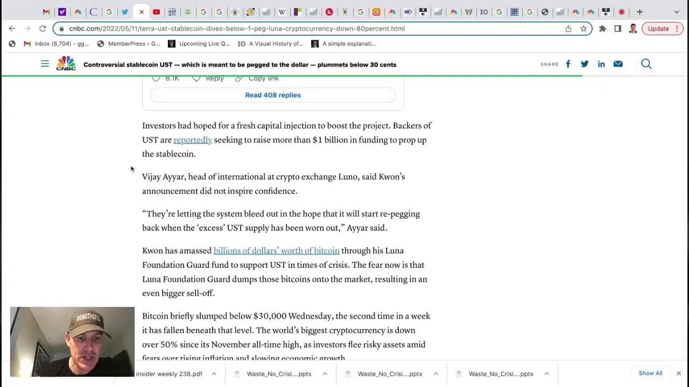The width and height of the screenshot is (689, 387).
Task: Click the webcam video thumbnail
Action: pyautogui.click(x=72, y=342)
